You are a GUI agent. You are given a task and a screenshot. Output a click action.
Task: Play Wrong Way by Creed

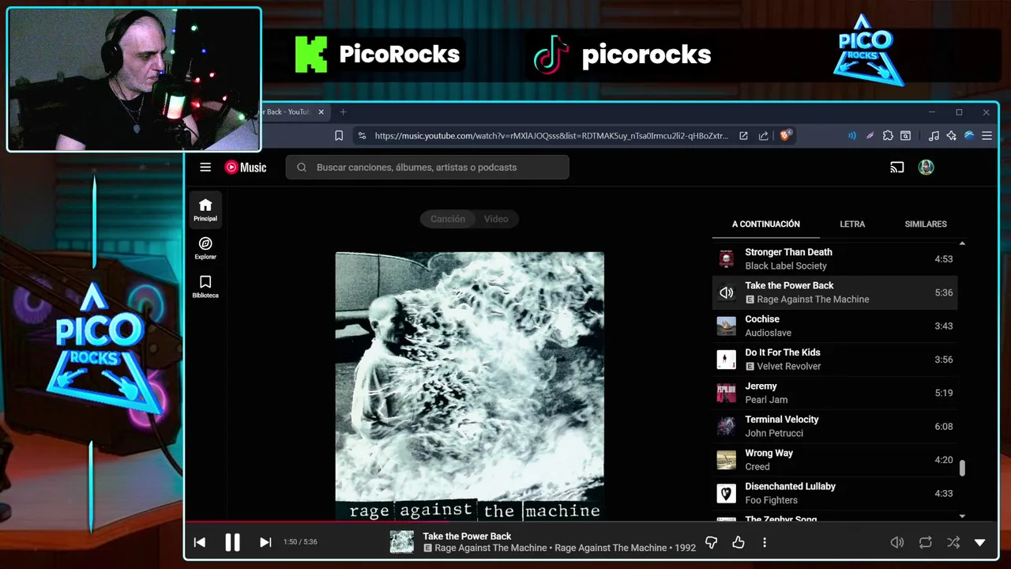[835, 459]
